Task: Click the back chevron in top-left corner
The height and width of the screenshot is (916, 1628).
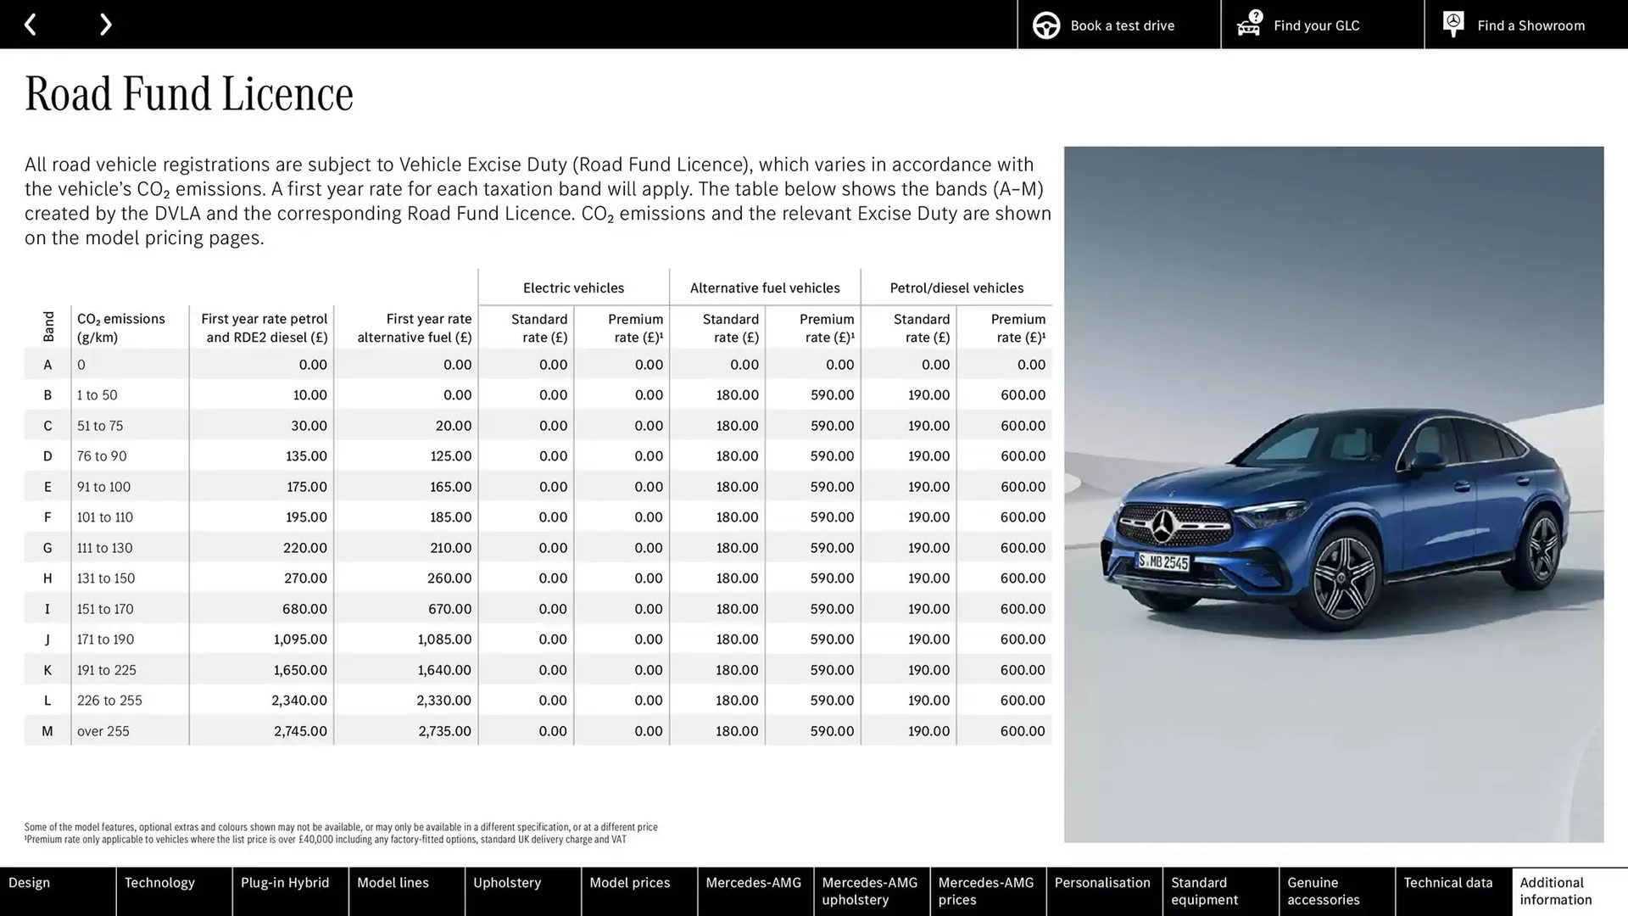Action: point(31,24)
